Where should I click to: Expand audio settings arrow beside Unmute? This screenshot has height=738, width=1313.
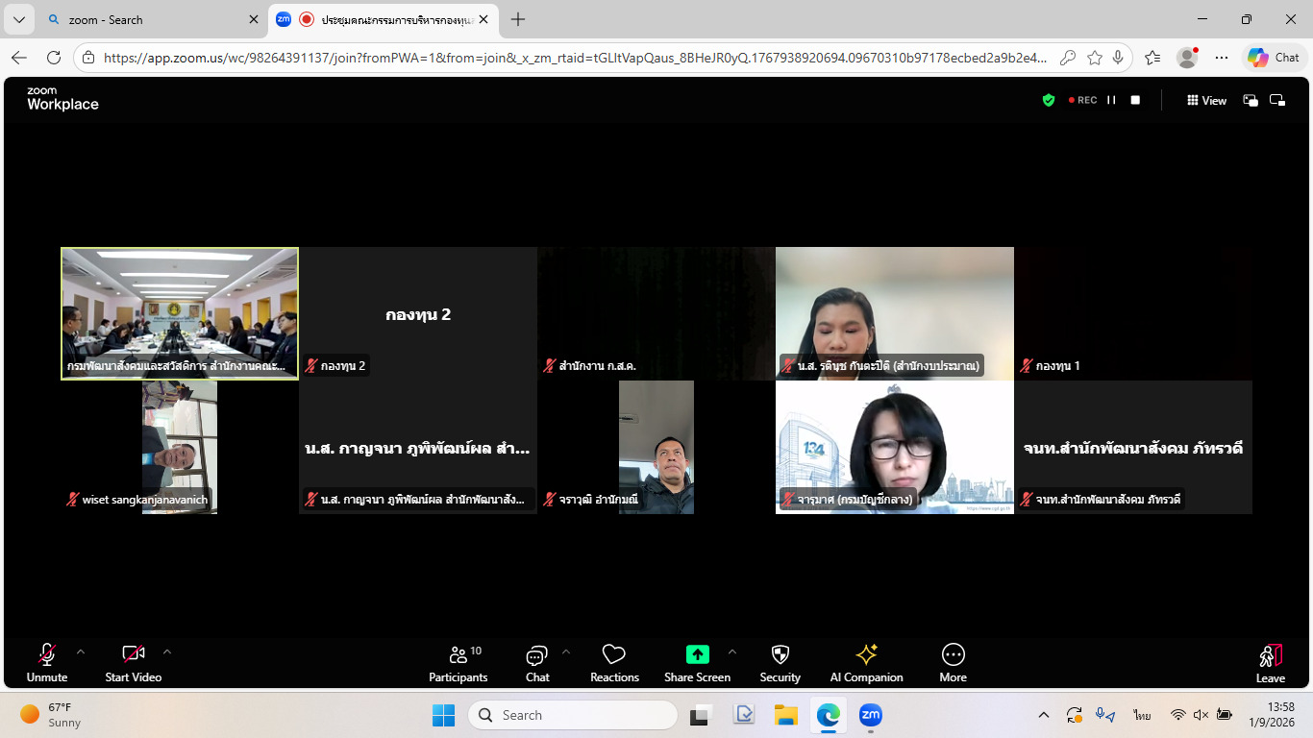tap(81, 652)
